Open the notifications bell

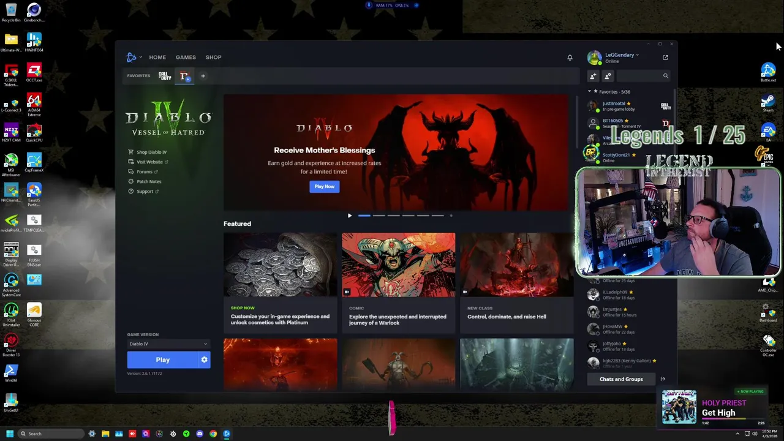click(x=570, y=57)
